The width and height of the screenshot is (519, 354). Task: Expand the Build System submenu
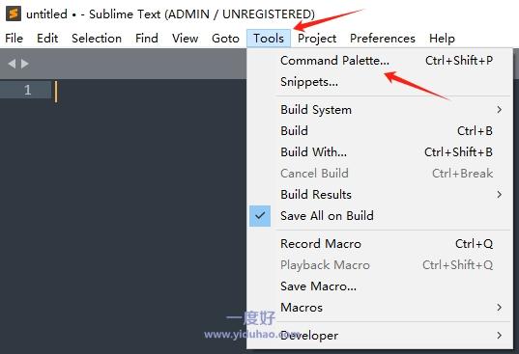(499, 110)
